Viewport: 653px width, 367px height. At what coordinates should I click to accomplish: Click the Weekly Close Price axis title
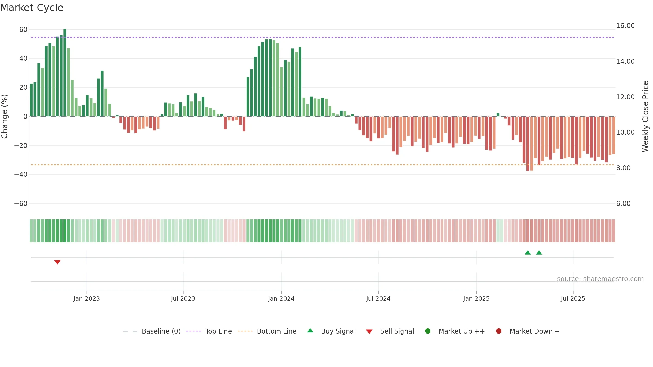point(645,116)
